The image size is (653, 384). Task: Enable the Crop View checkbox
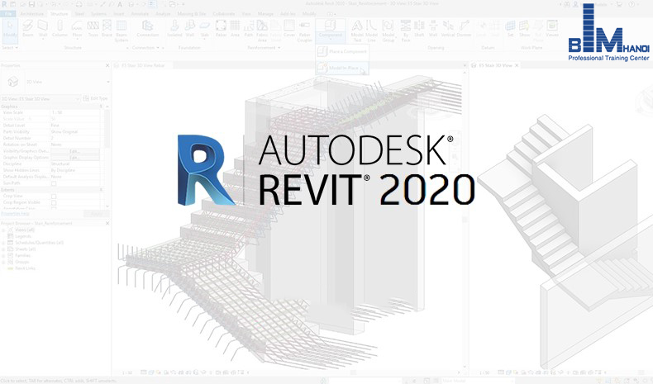54,195
